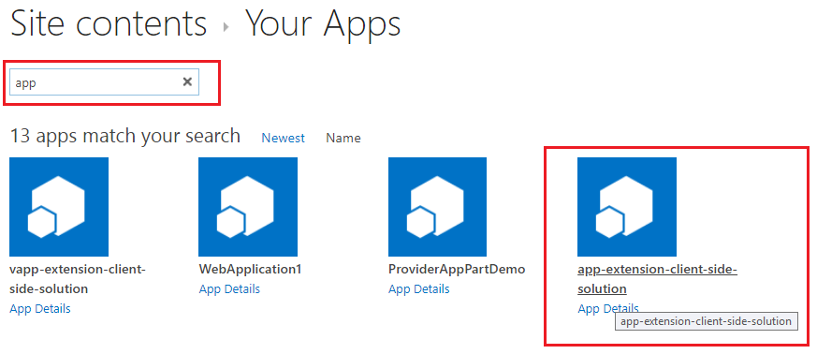This screenshot has height=354, width=817.
Task: Click the underlined app-extension-client-side-solution title
Action: 657,279
